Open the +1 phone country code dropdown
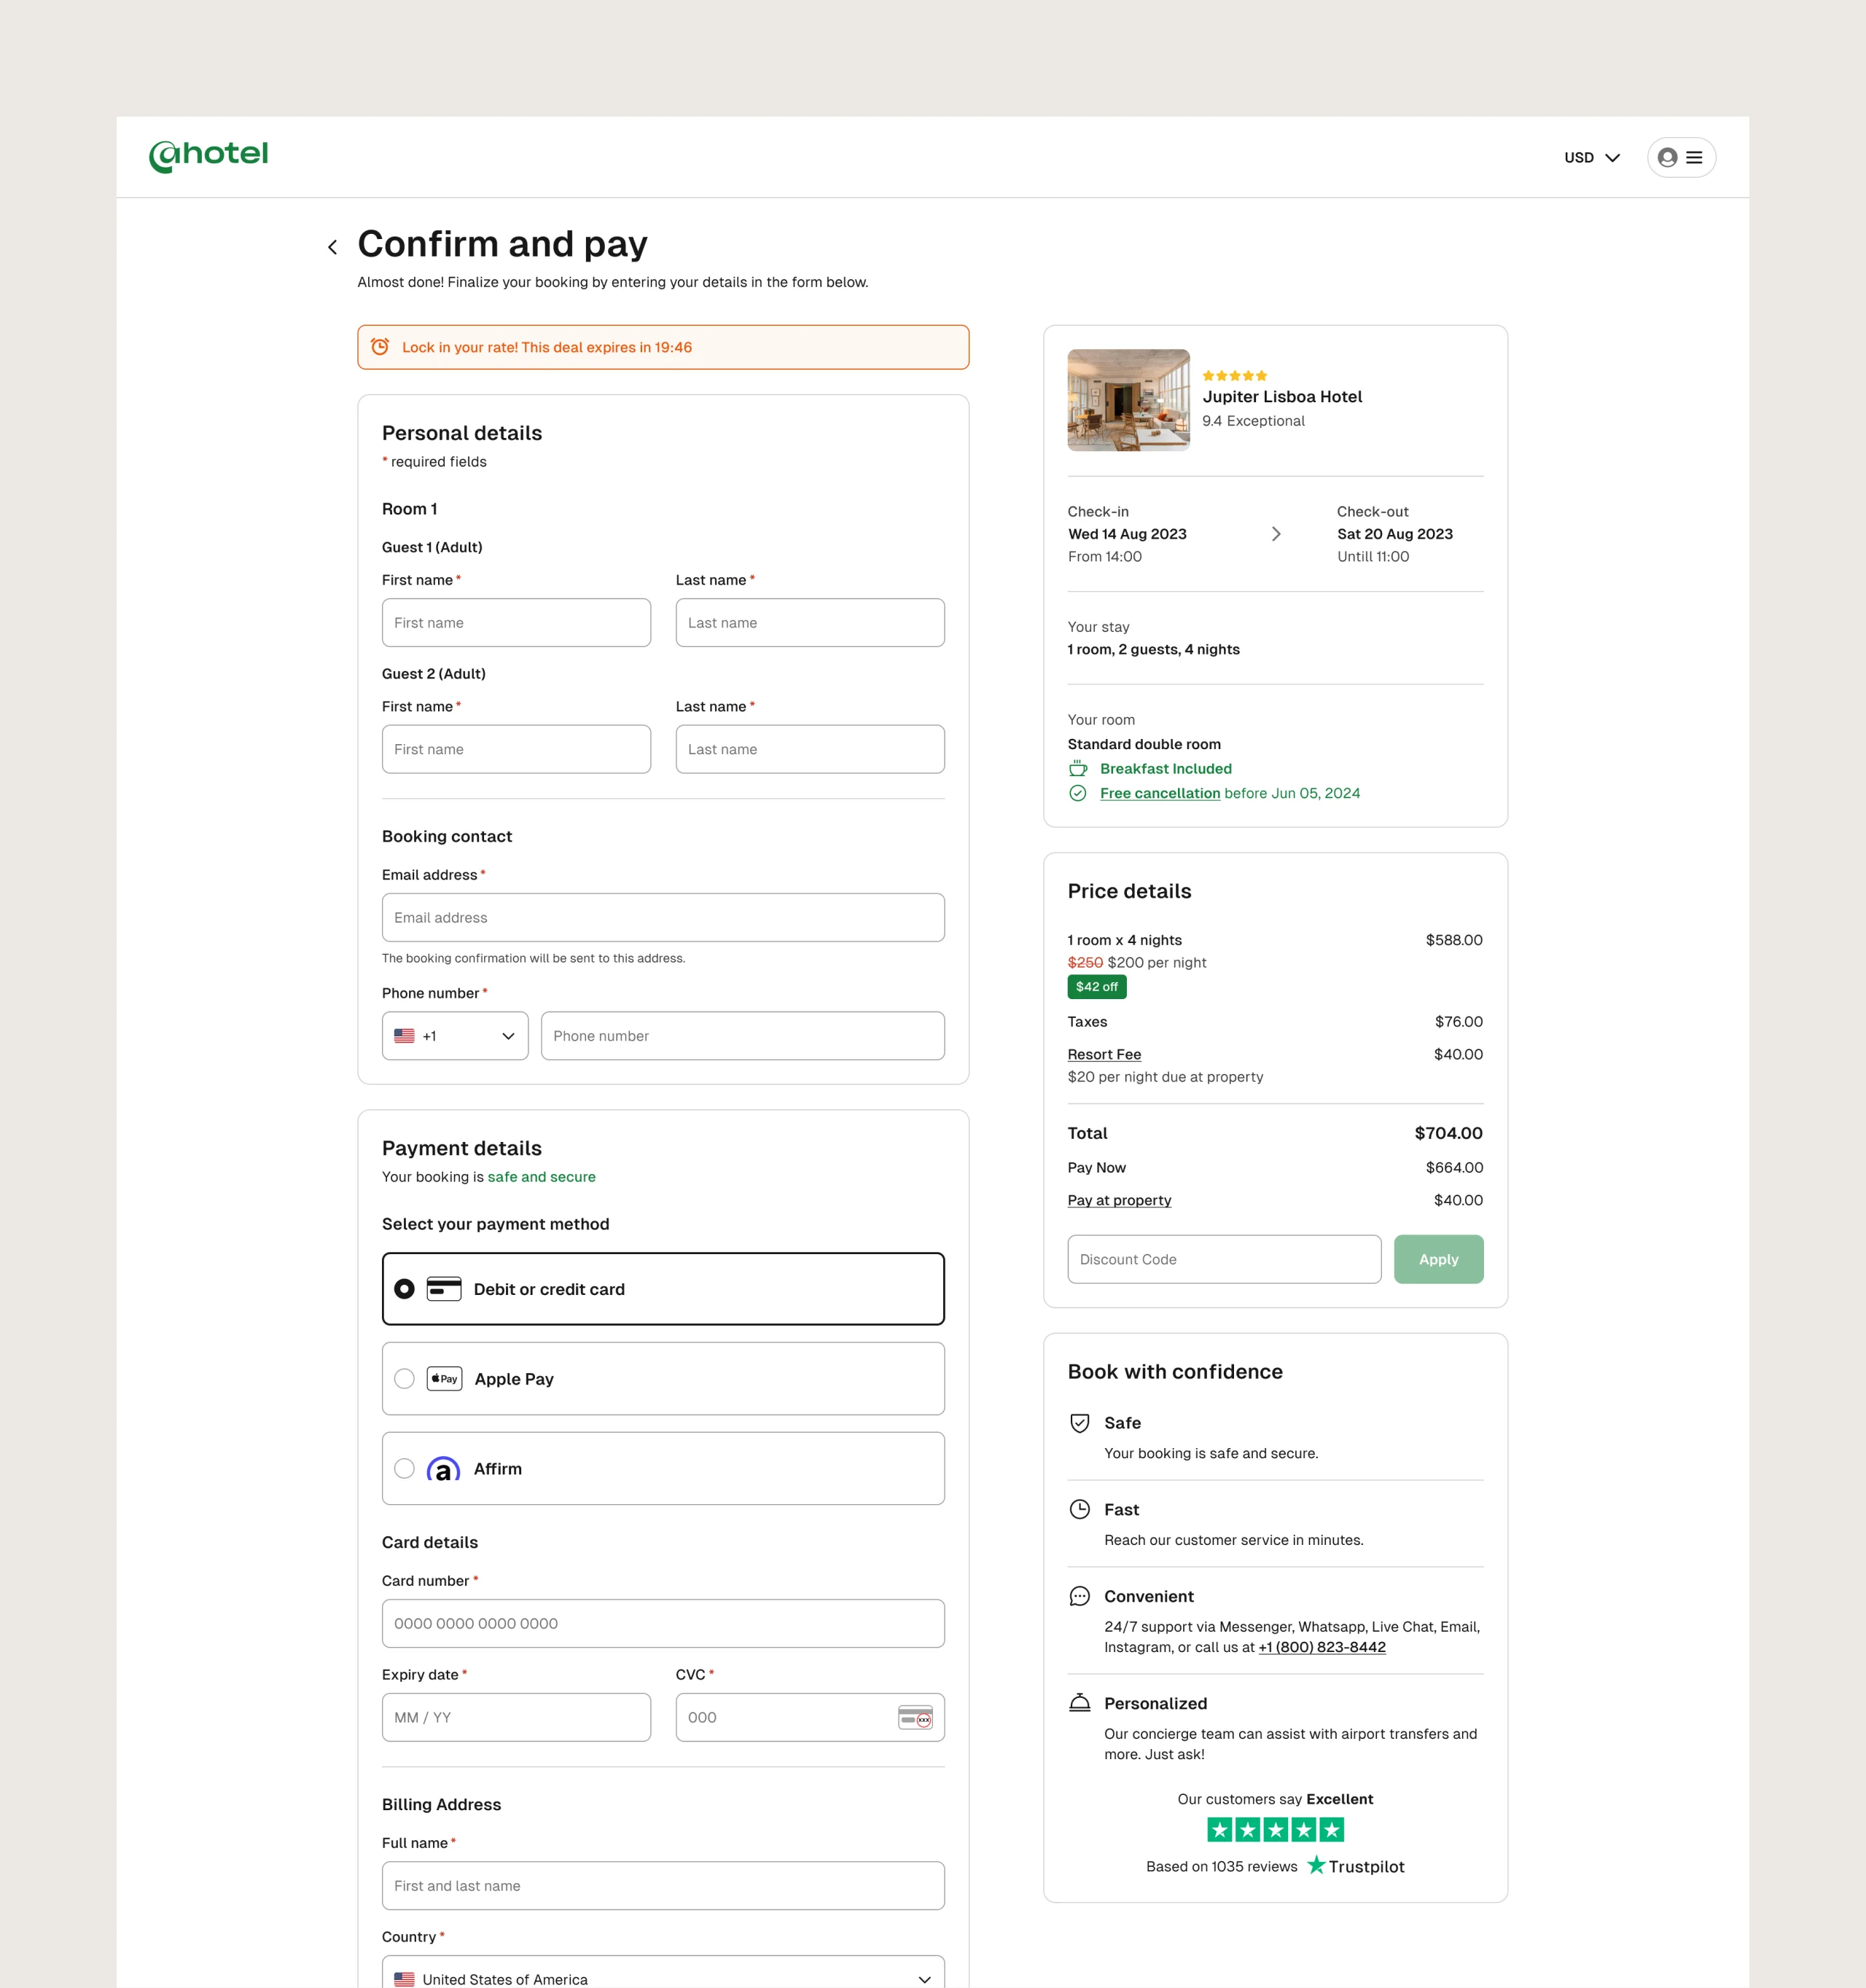Viewport: 1866px width, 1988px height. point(455,1036)
